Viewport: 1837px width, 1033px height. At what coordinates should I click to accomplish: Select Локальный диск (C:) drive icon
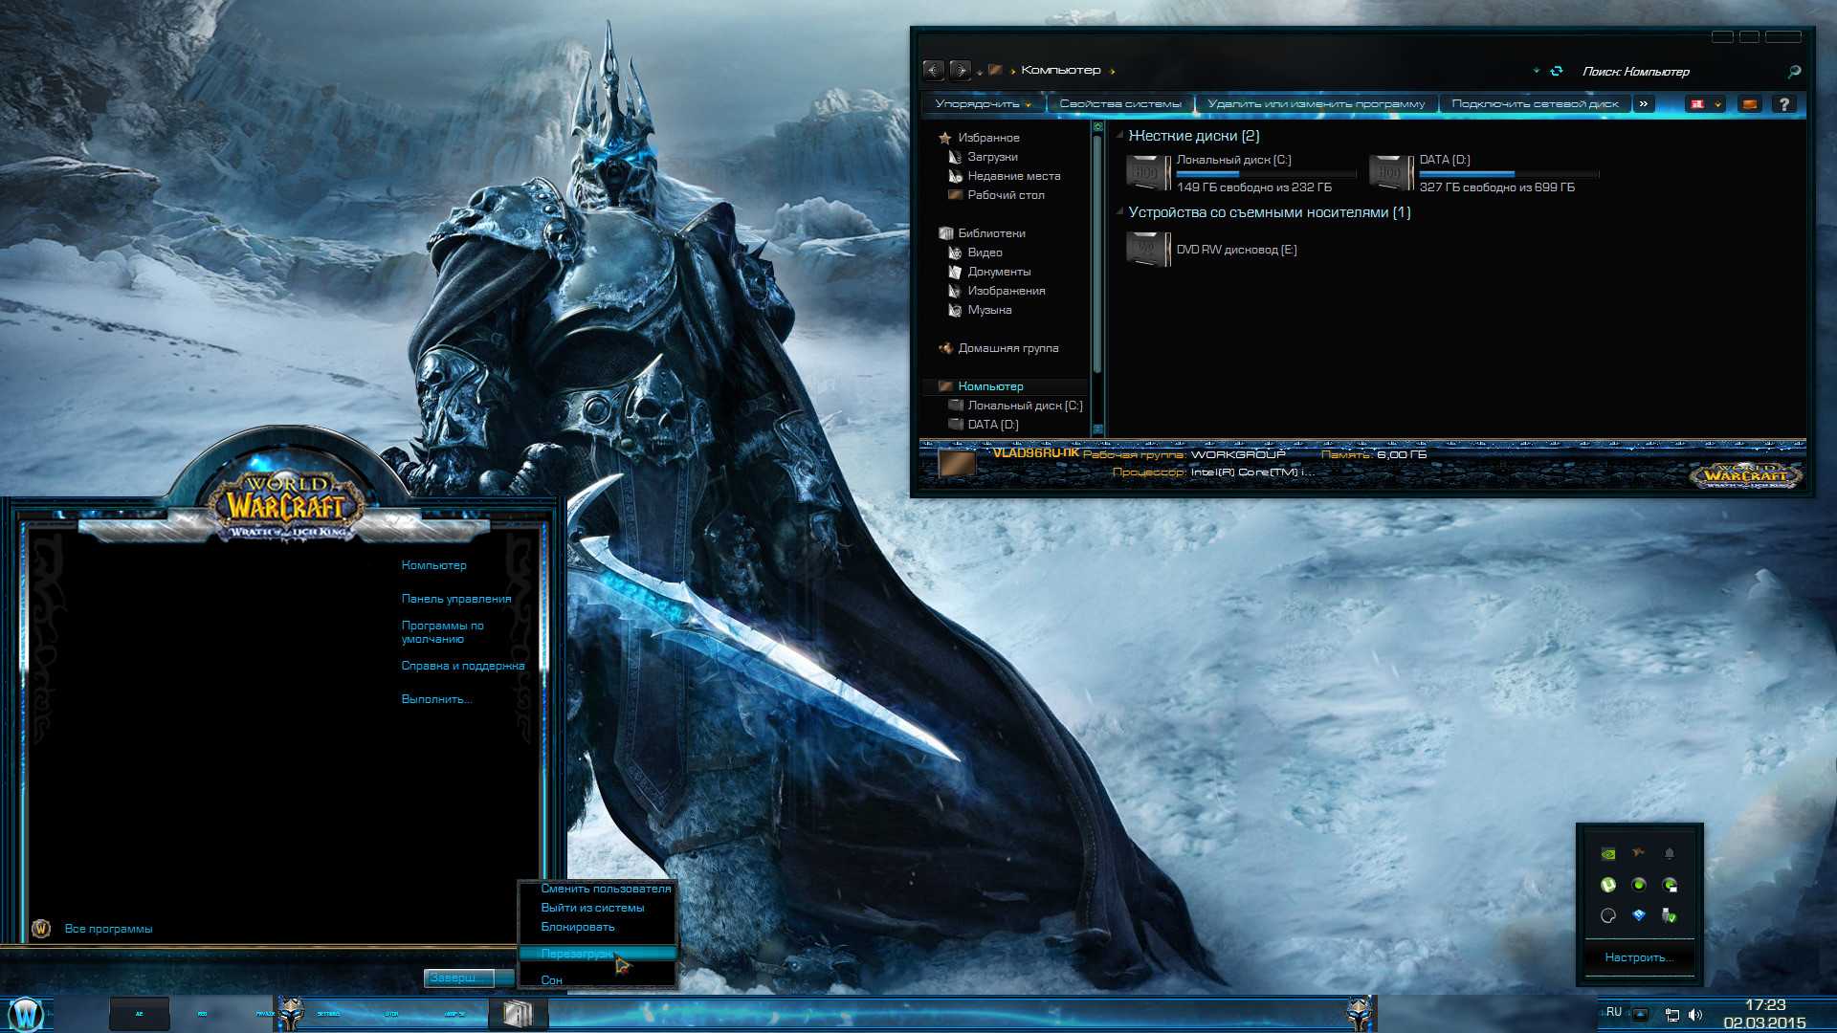tap(1148, 173)
